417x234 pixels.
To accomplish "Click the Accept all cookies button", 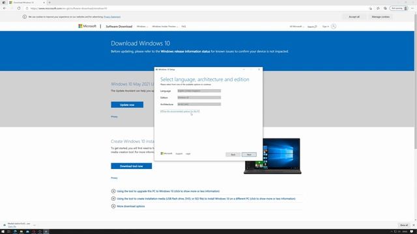I will 354,17.
